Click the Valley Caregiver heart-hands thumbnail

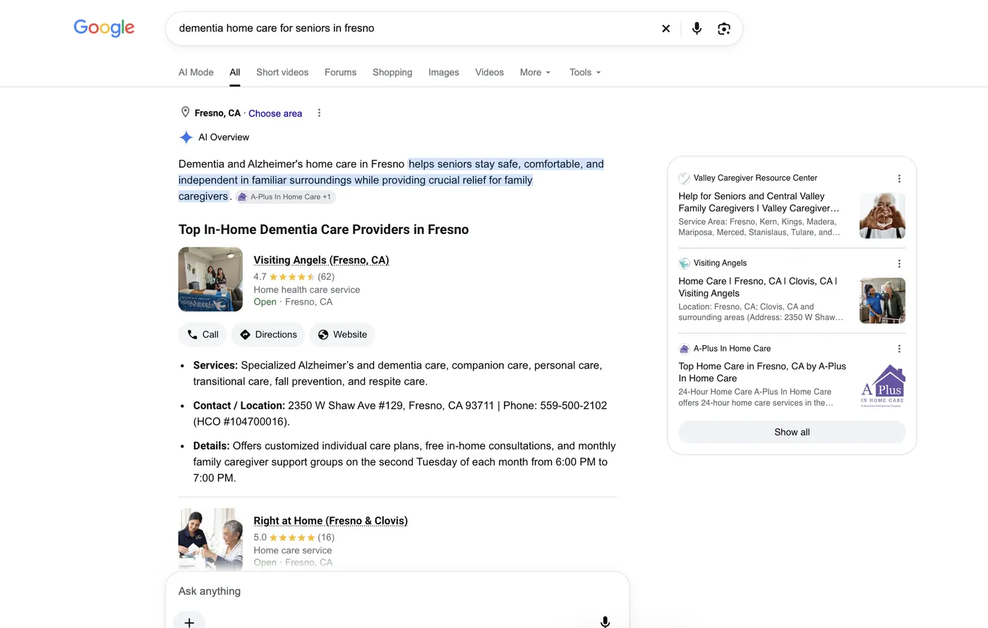pyautogui.click(x=882, y=216)
